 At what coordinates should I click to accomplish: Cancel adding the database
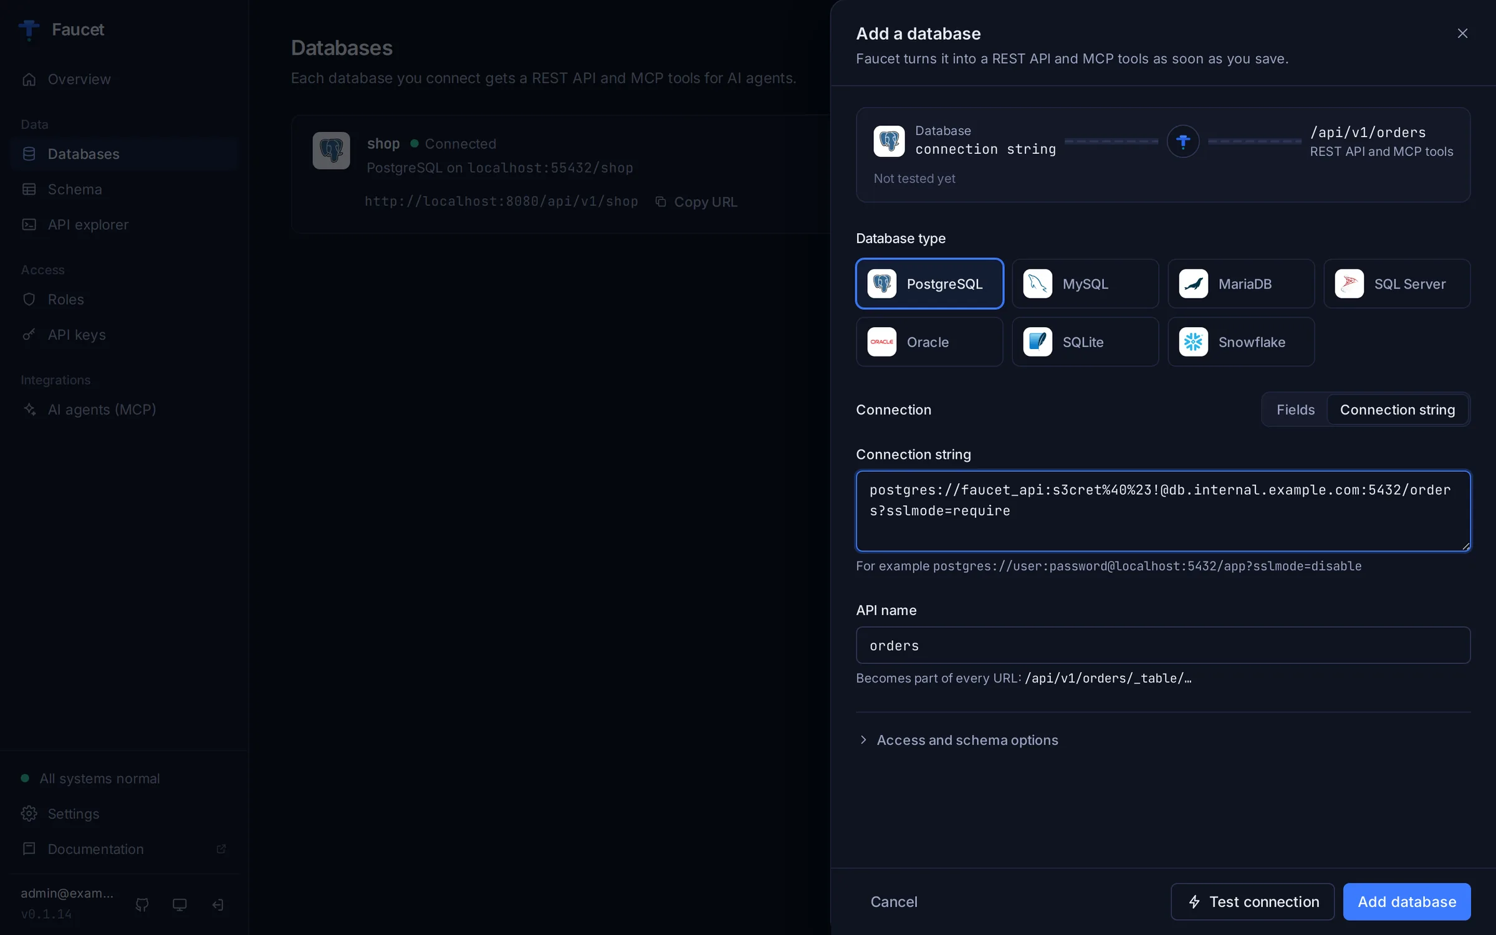coord(894,901)
